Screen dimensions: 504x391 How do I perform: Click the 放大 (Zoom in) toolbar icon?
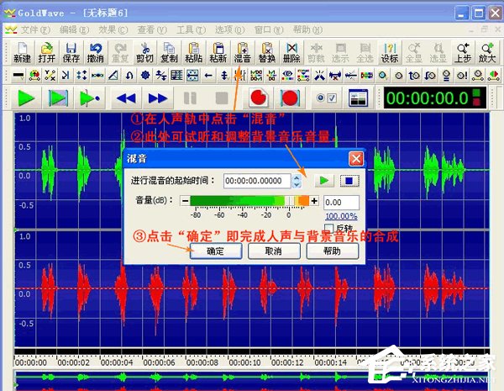(x=486, y=53)
